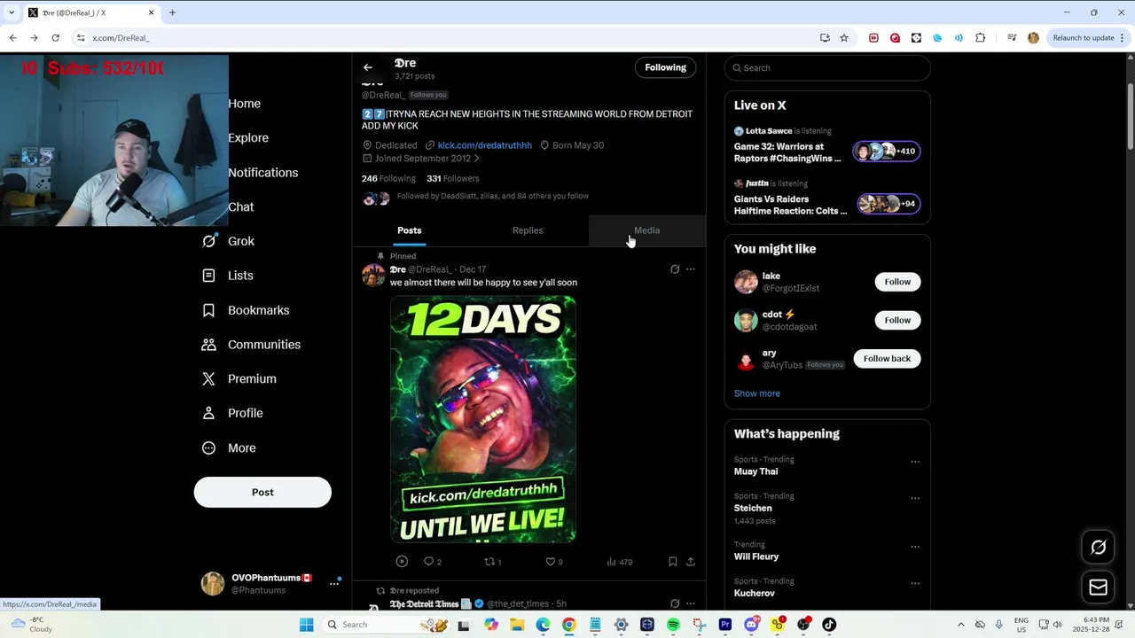1135x638 pixels.
Task: Open options for Steichen trend
Action: pyautogui.click(x=915, y=498)
